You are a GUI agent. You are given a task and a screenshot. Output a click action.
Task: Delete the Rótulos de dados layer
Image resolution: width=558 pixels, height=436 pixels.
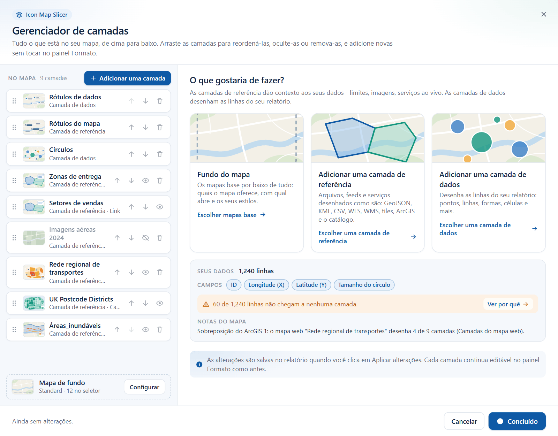[x=160, y=101]
